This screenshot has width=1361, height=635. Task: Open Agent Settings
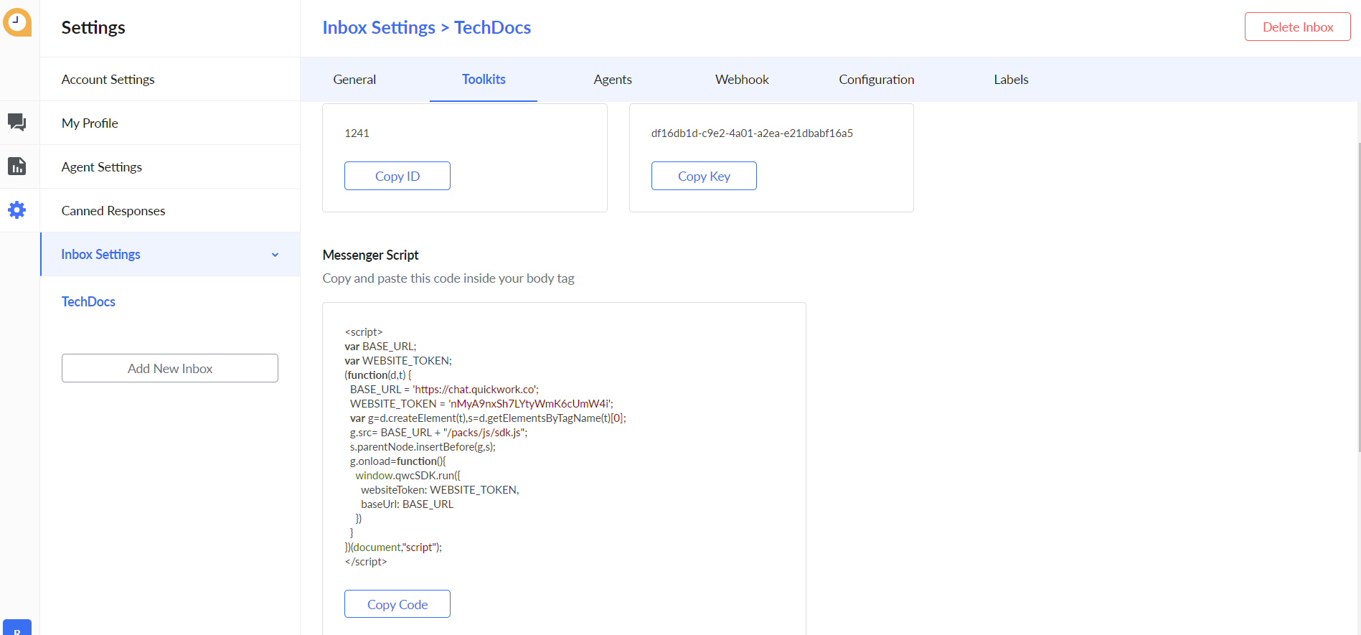(170, 166)
